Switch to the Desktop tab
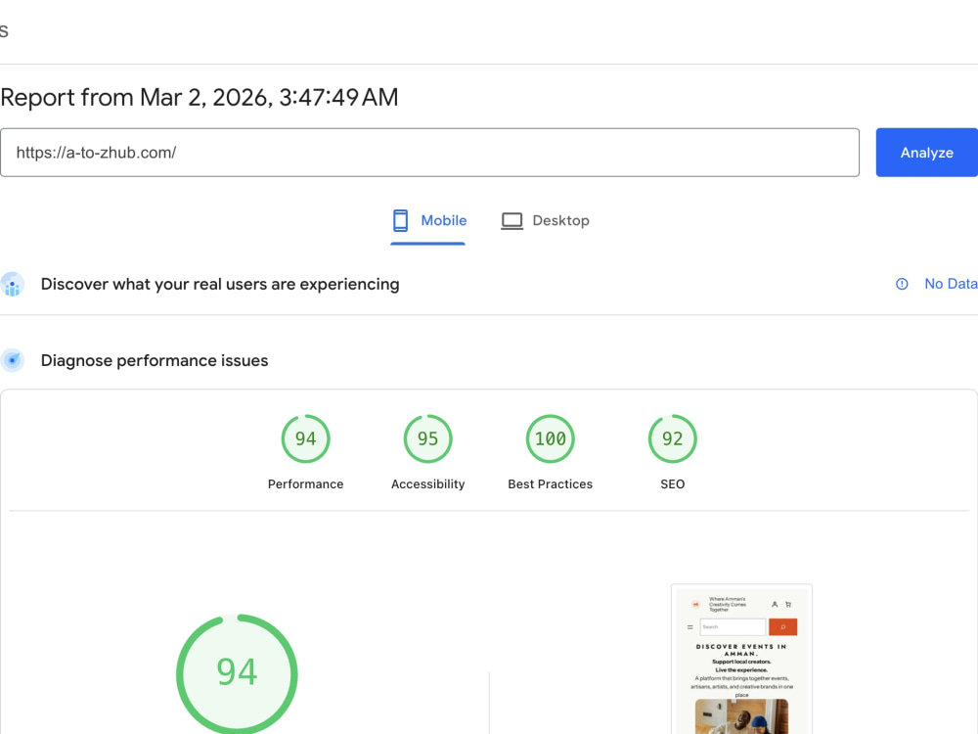The width and height of the screenshot is (978, 734). (x=545, y=220)
